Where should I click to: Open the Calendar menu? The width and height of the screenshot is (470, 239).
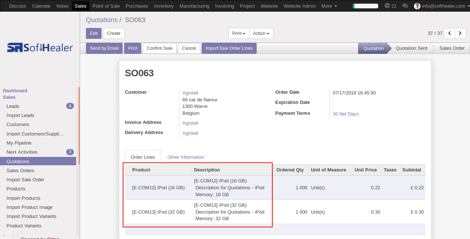41,6
